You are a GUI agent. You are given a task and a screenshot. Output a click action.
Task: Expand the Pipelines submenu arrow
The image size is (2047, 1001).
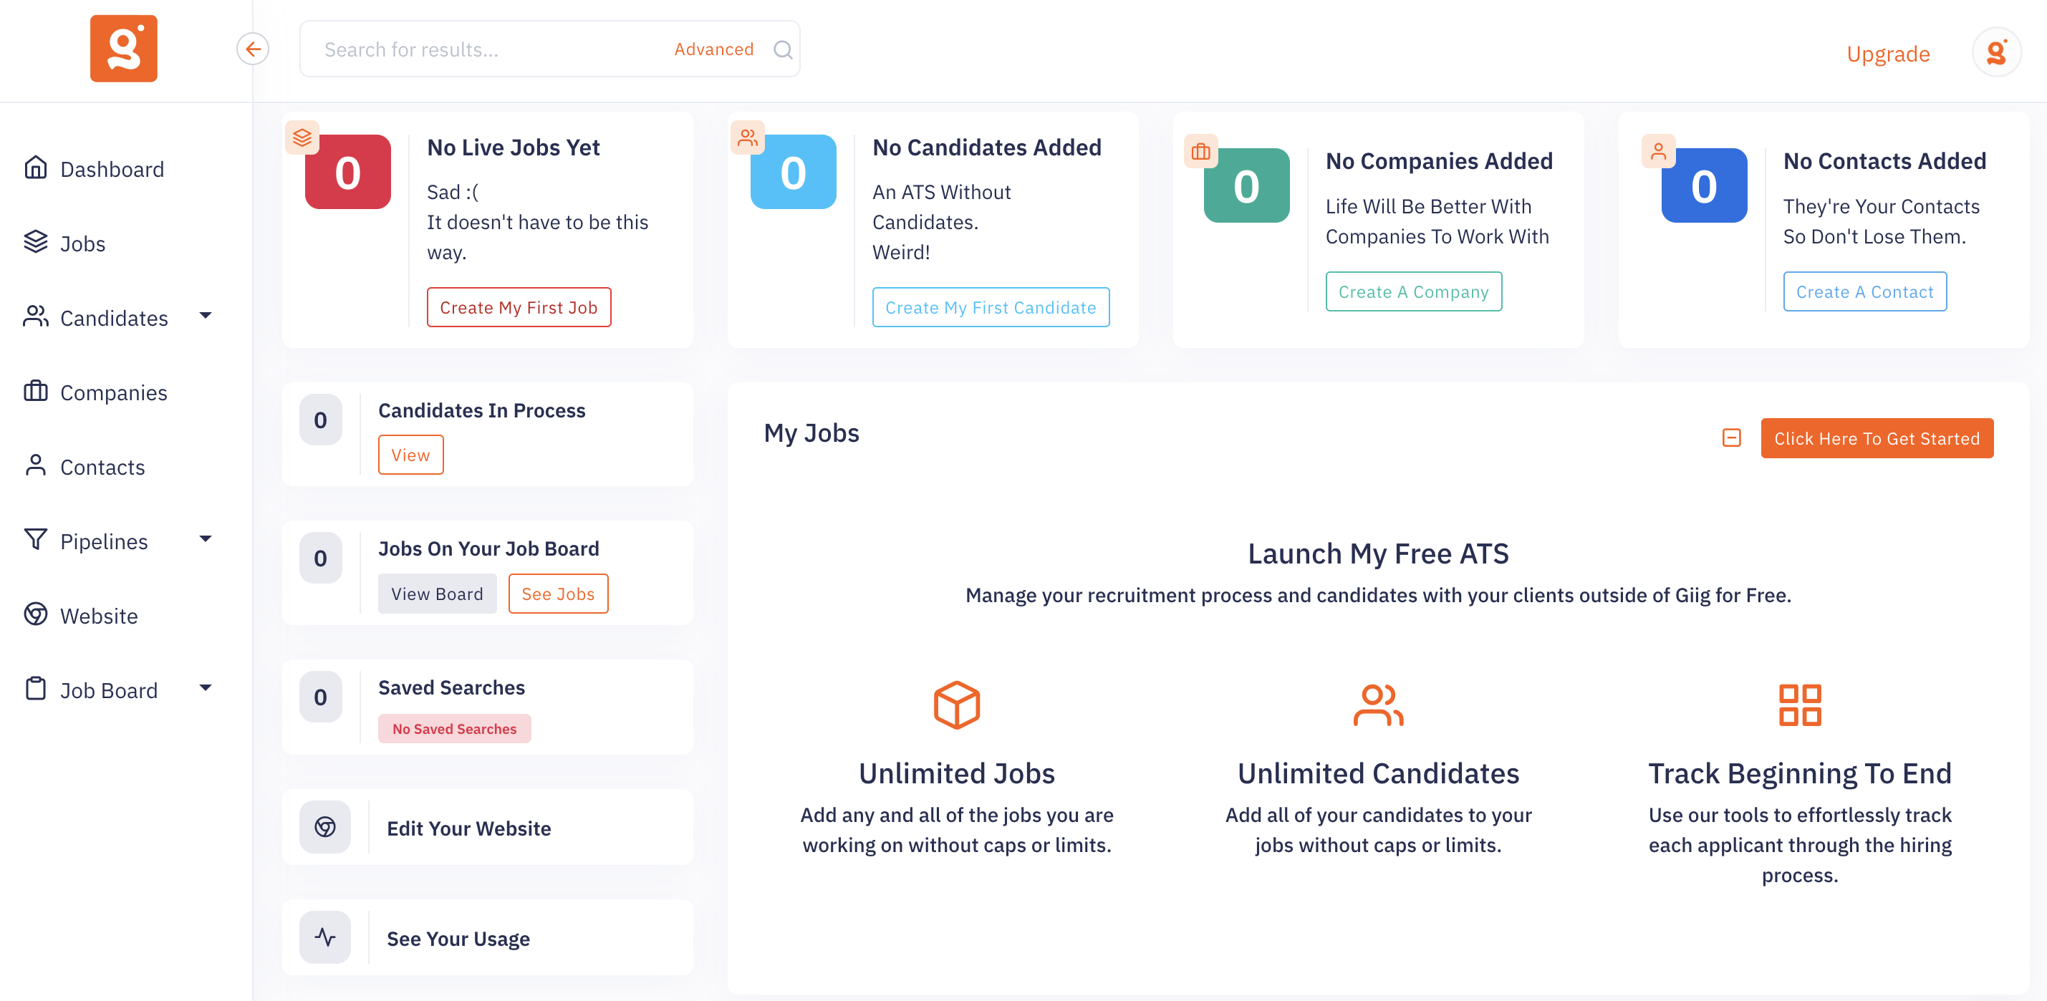click(206, 539)
